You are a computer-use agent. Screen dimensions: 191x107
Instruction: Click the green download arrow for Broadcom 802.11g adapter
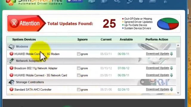click(172, 68)
